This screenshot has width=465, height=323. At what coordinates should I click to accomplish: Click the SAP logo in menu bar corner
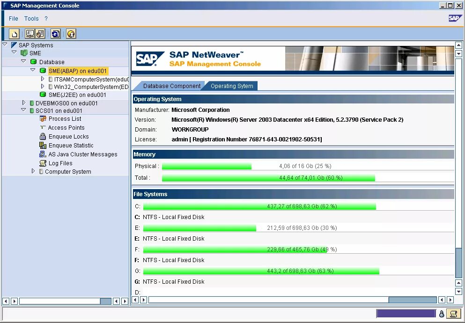click(x=455, y=18)
